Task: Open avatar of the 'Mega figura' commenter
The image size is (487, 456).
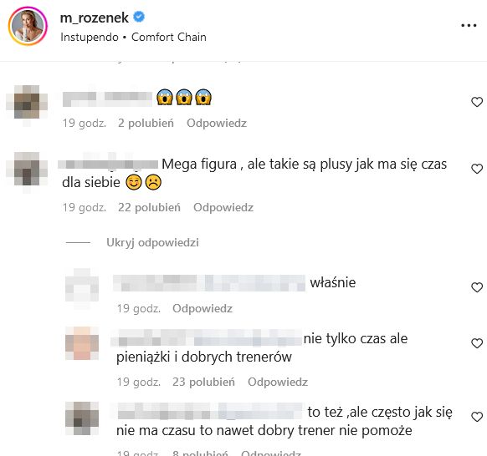Action: pyautogui.click(x=27, y=169)
